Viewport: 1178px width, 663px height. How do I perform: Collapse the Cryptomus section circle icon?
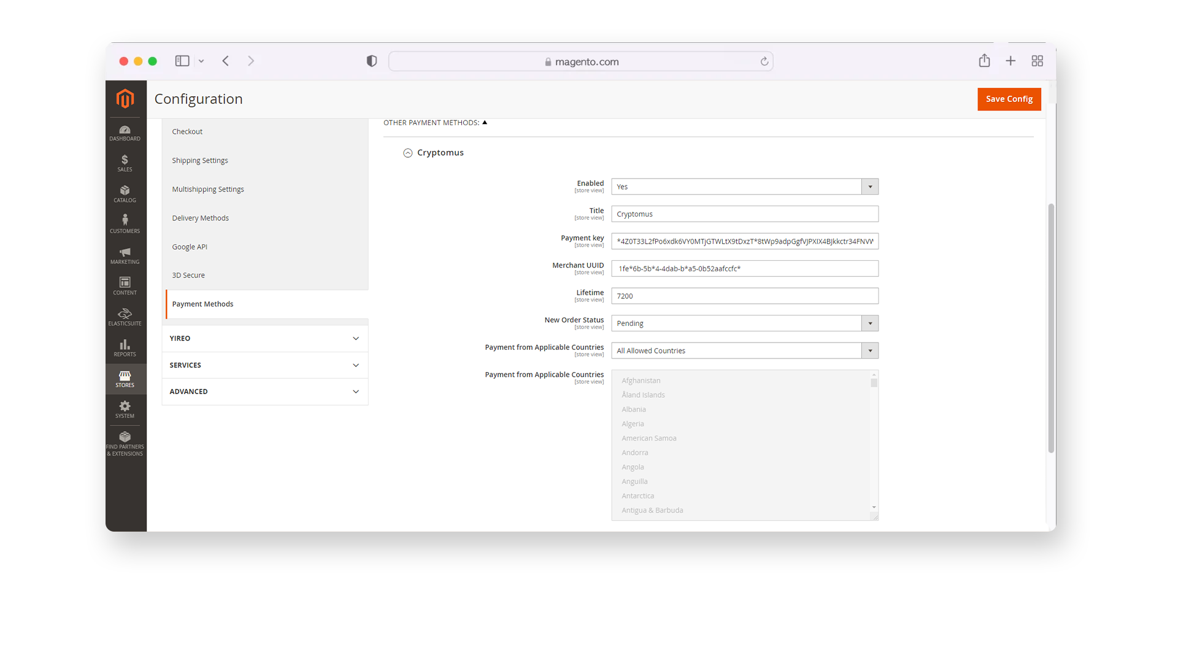pyautogui.click(x=408, y=153)
